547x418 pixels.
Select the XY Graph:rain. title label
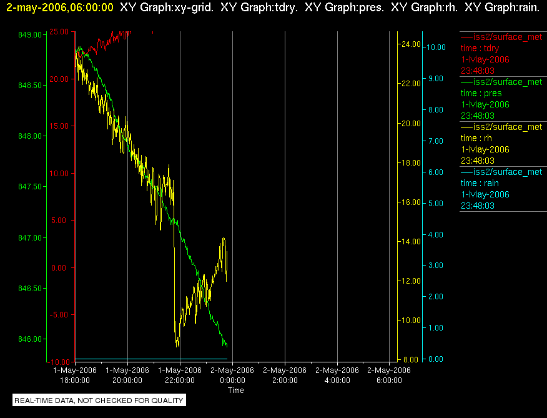click(502, 7)
